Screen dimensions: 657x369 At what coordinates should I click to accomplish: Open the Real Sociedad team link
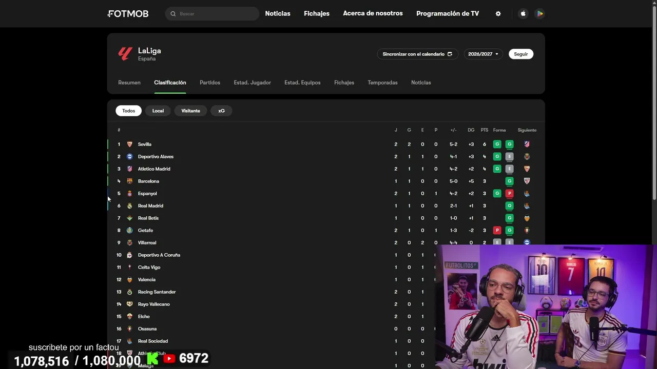coord(153,341)
